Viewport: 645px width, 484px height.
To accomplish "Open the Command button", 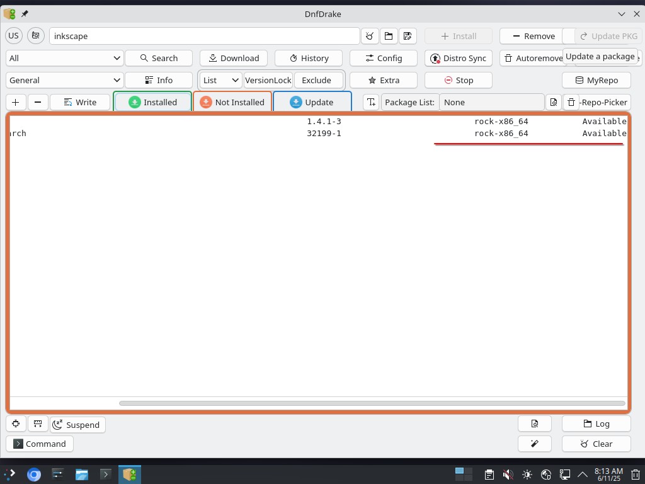I will pyautogui.click(x=40, y=444).
